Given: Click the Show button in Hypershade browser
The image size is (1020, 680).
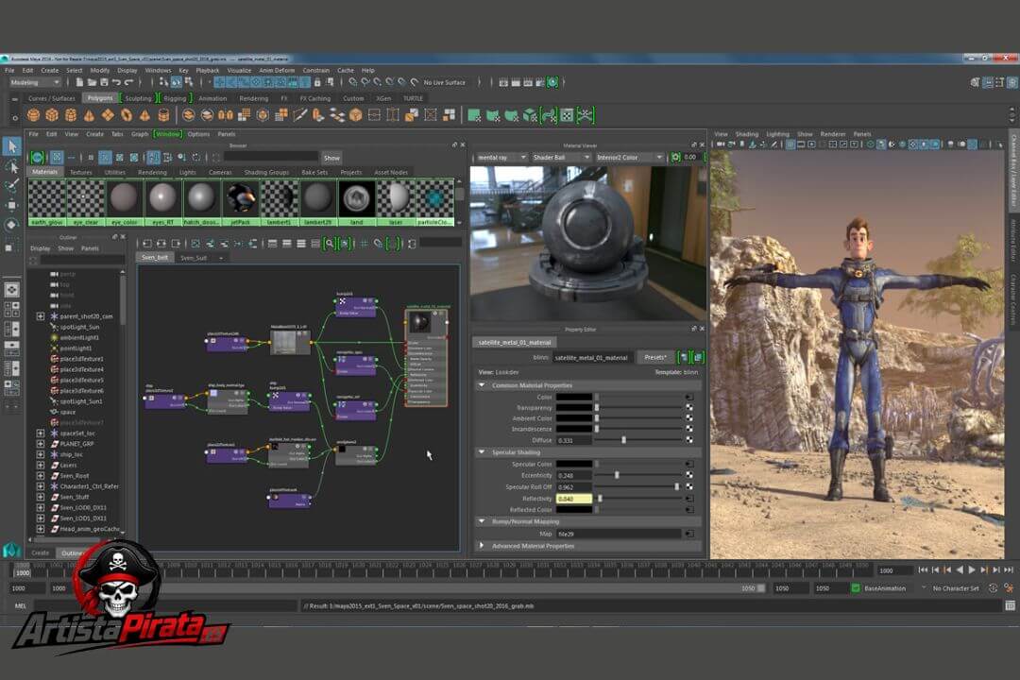Looking at the screenshot, I should tap(331, 158).
